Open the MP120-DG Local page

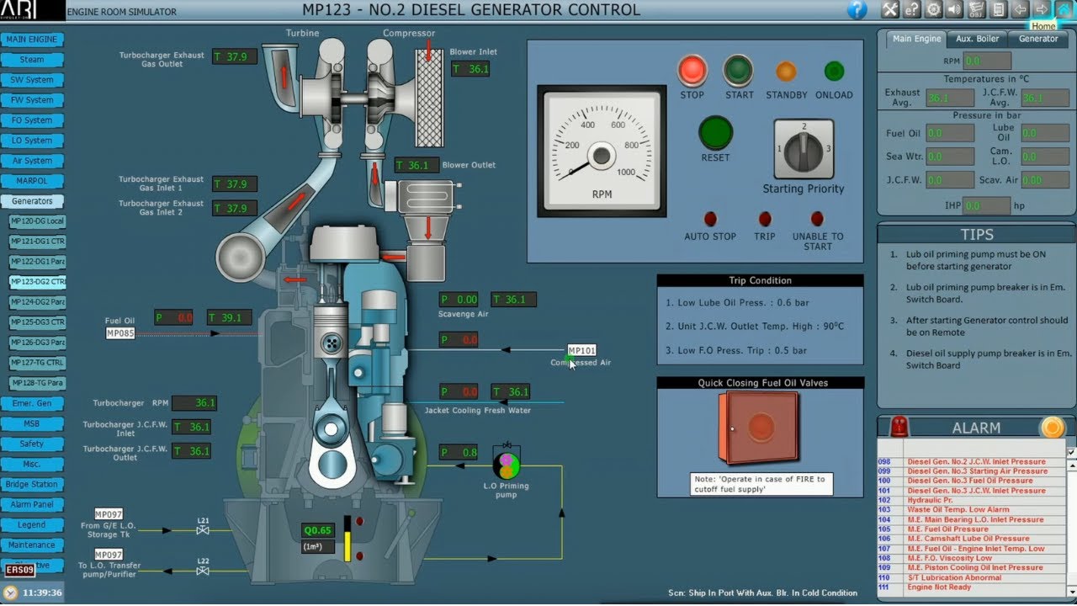(37, 221)
